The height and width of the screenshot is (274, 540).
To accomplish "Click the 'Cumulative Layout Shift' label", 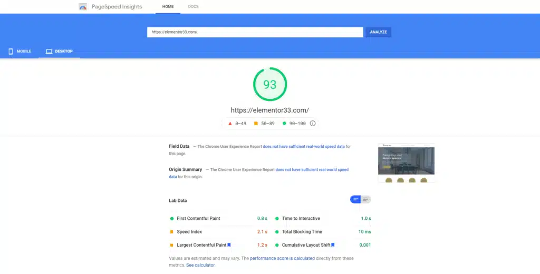I will coord(306,245).
